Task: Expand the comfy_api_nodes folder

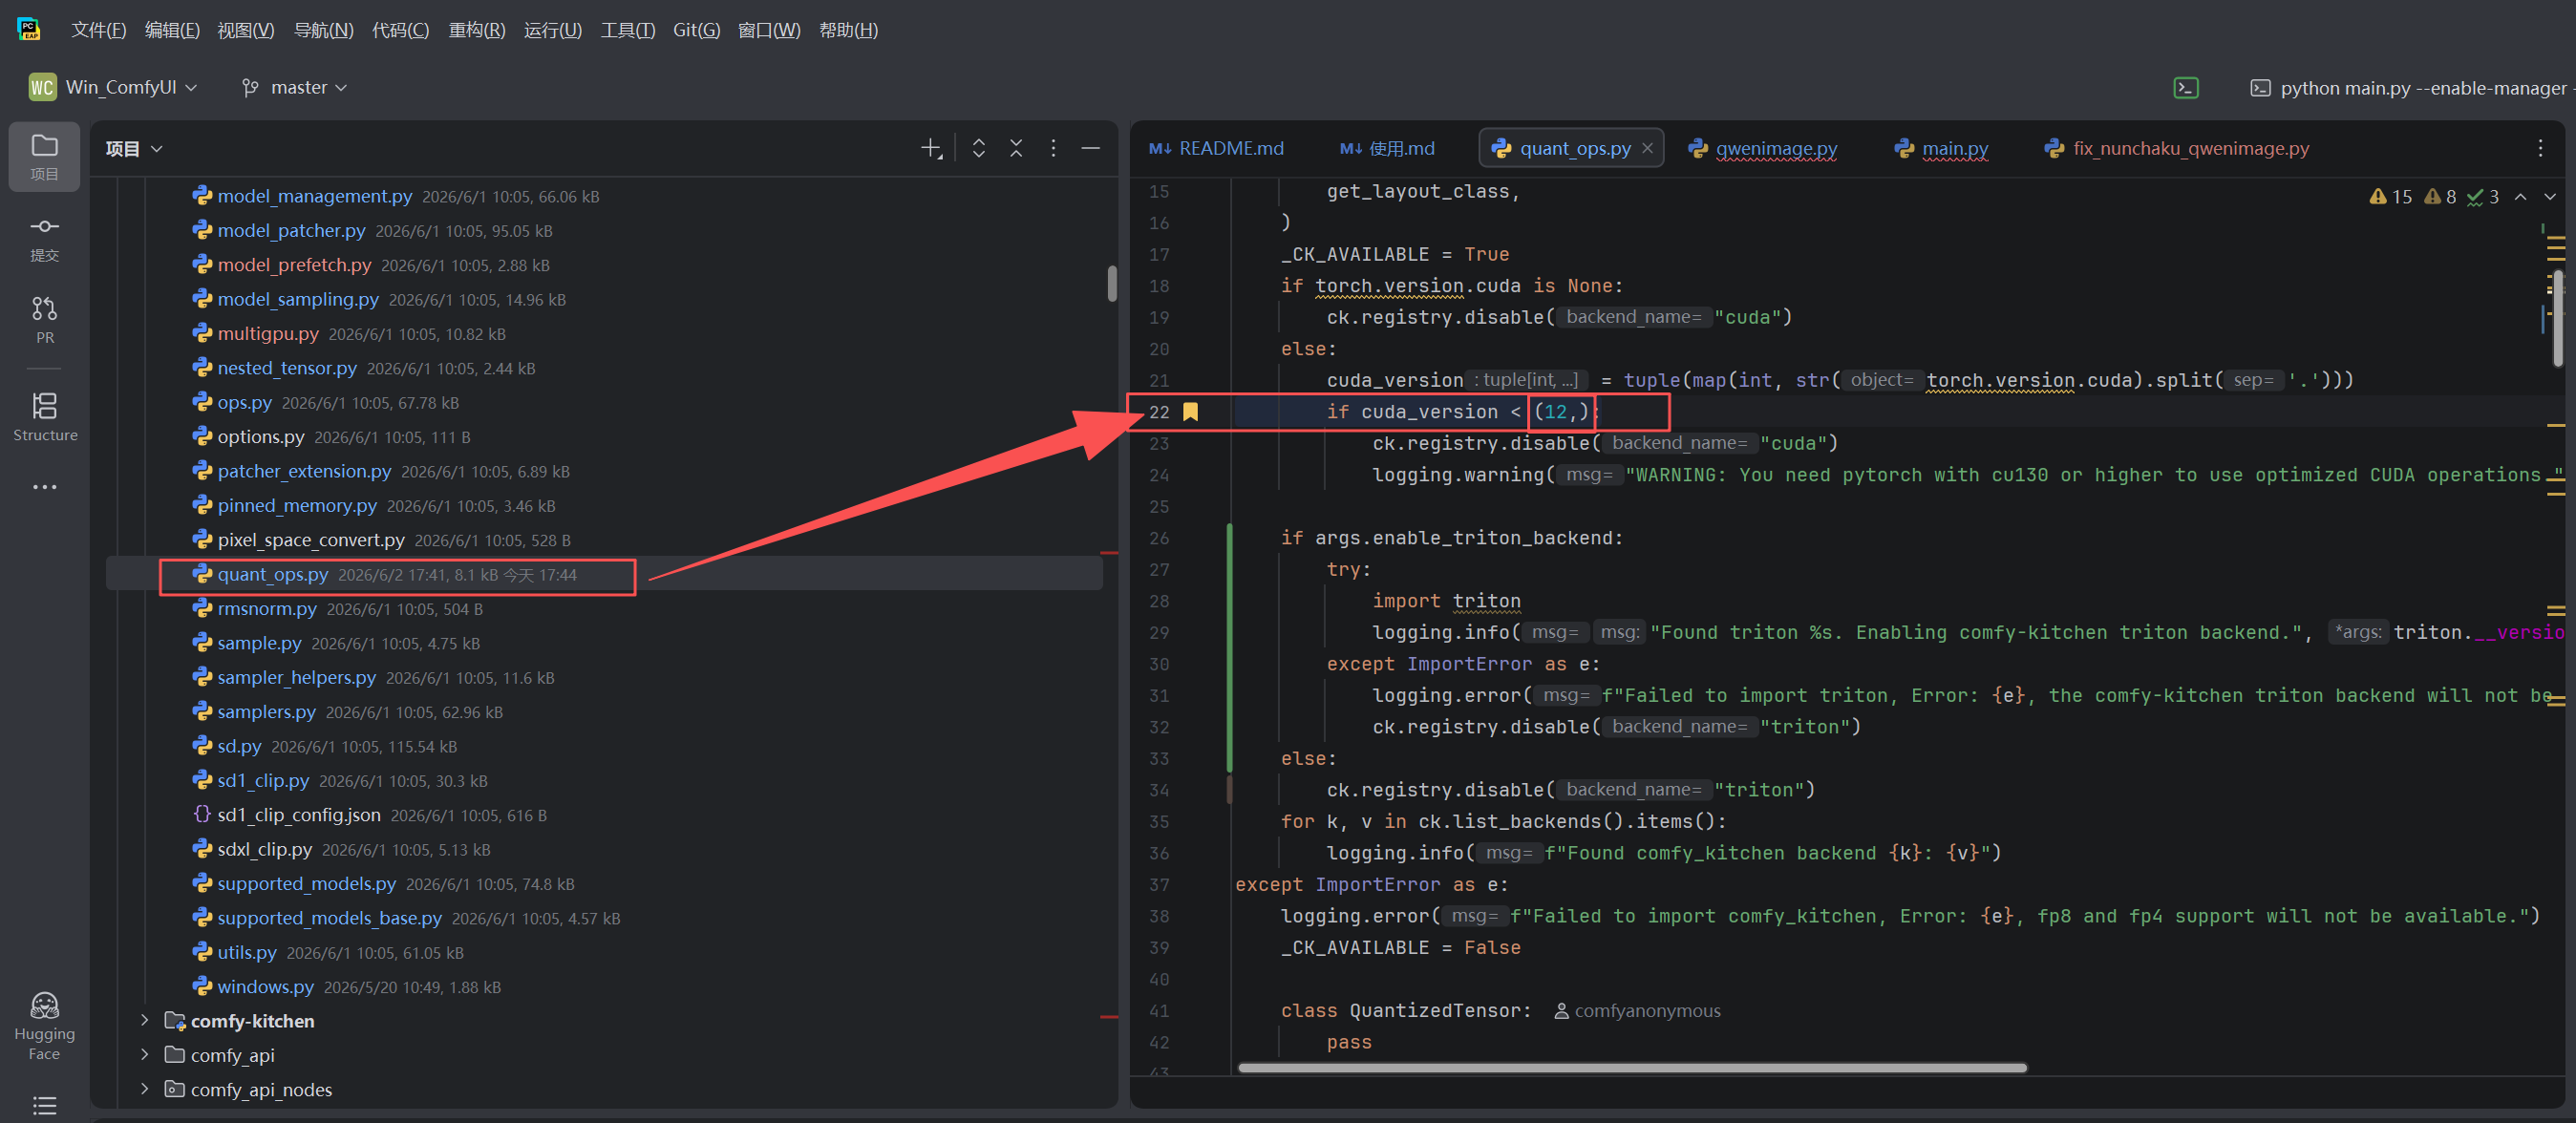Action: click(144, 1089)
